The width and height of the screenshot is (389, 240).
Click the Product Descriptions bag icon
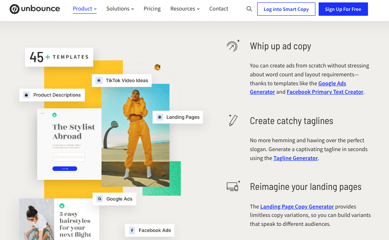(26, 95)
